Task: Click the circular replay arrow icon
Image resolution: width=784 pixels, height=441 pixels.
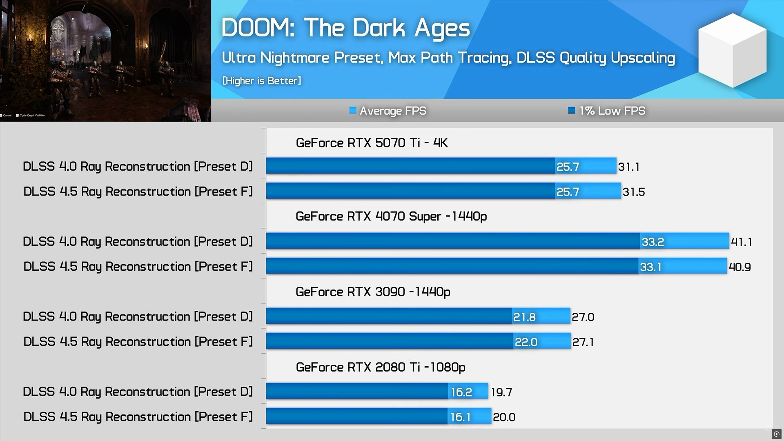Action: pos(777,434)
